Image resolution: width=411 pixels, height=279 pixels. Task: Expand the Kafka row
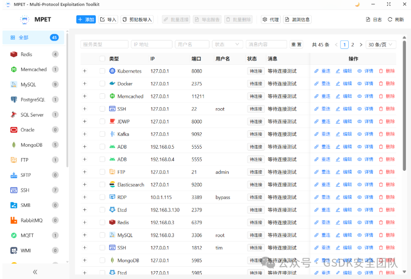(84, 134)
